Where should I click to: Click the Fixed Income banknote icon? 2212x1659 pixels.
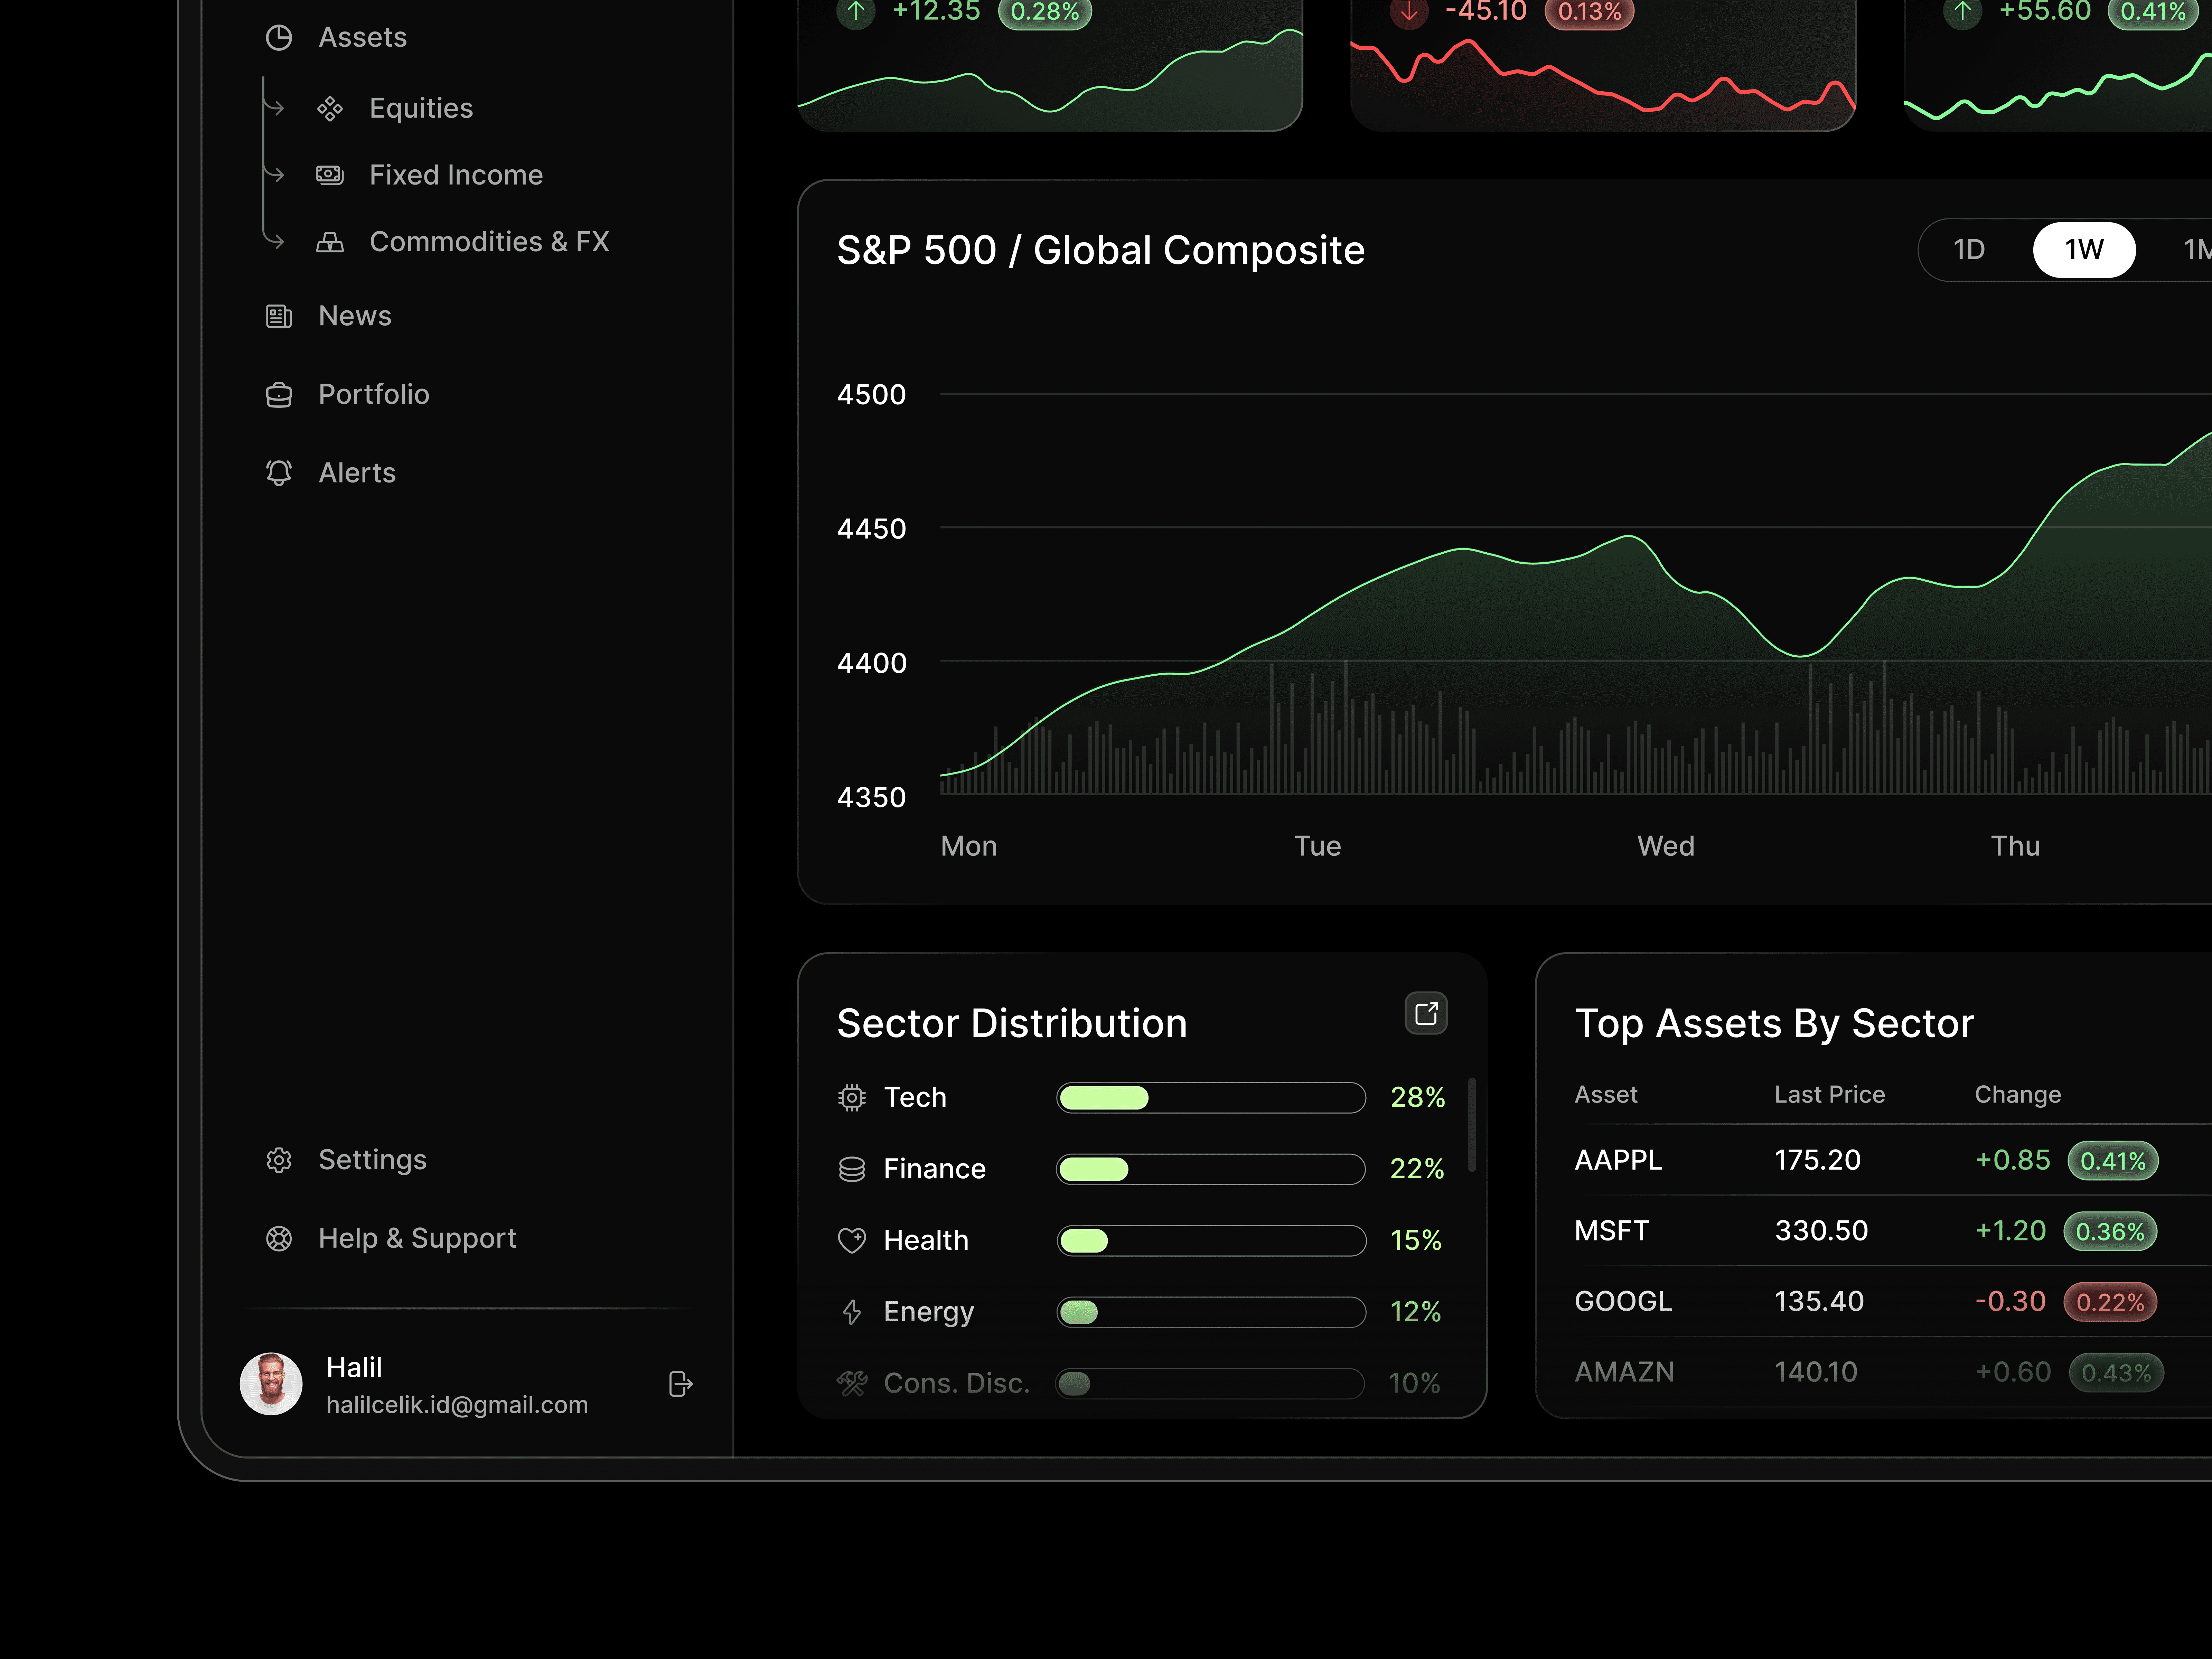[330, 175]
